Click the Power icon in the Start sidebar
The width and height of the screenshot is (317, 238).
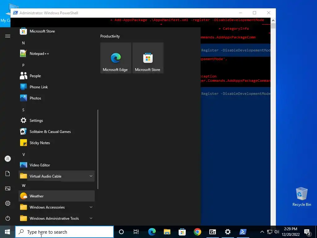click(8, 218)
